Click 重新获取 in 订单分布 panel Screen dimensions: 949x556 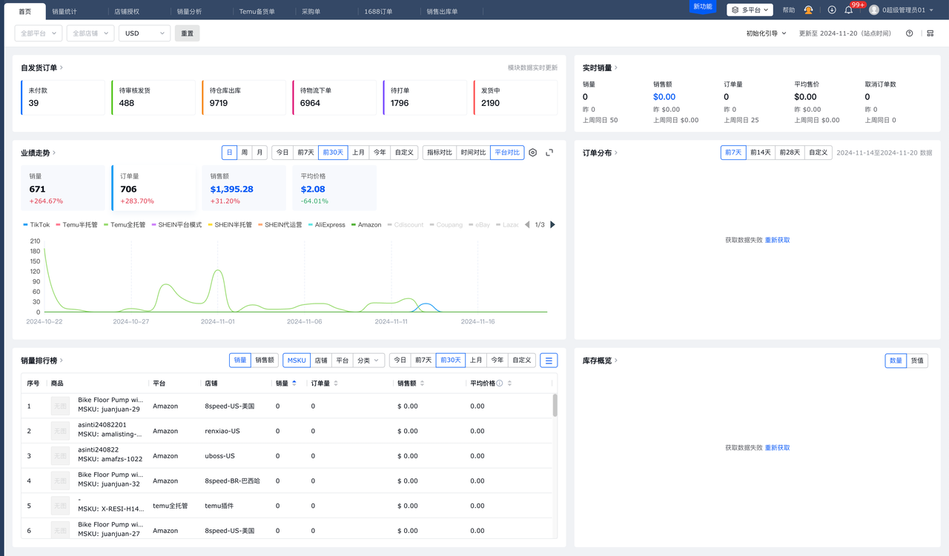tap(778, 240)
